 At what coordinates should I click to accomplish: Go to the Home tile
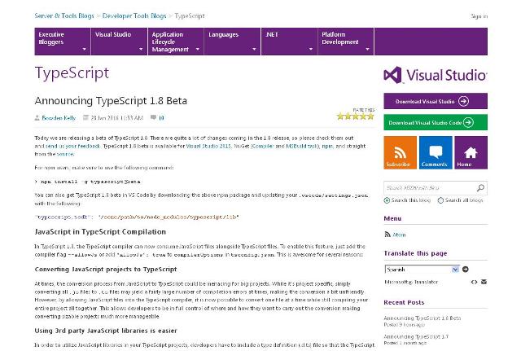tap(471, 152)
